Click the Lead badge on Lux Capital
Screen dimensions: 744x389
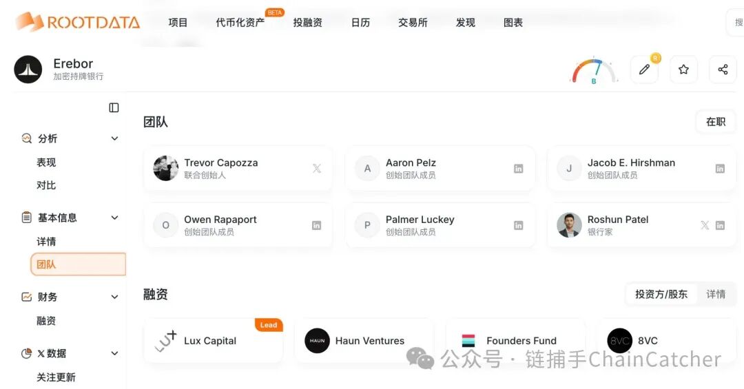(269, 325)
